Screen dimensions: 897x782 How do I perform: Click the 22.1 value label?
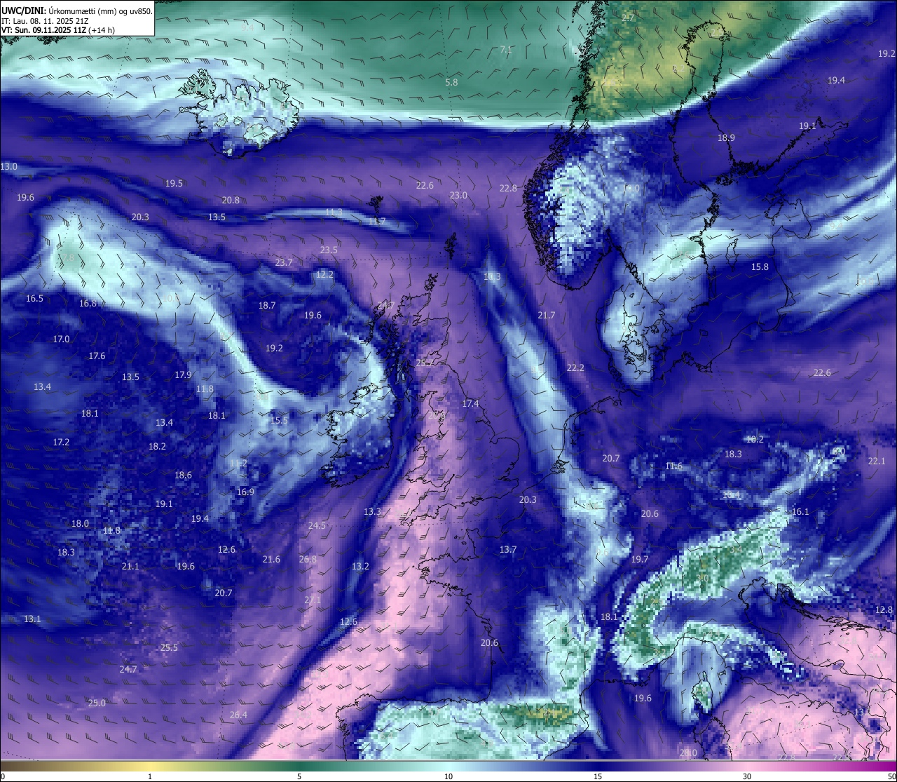click(x=877, y=461)
